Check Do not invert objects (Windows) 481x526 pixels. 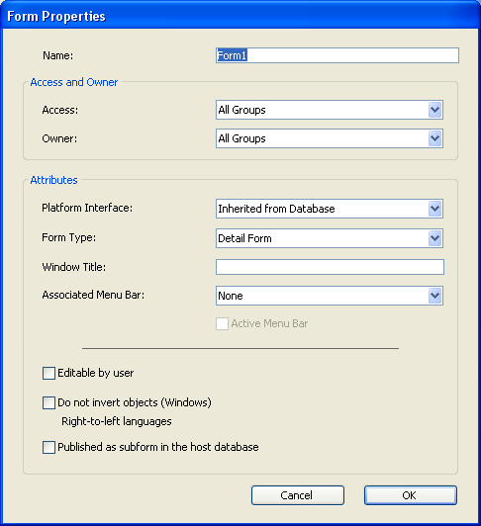[x=48, y=402]
